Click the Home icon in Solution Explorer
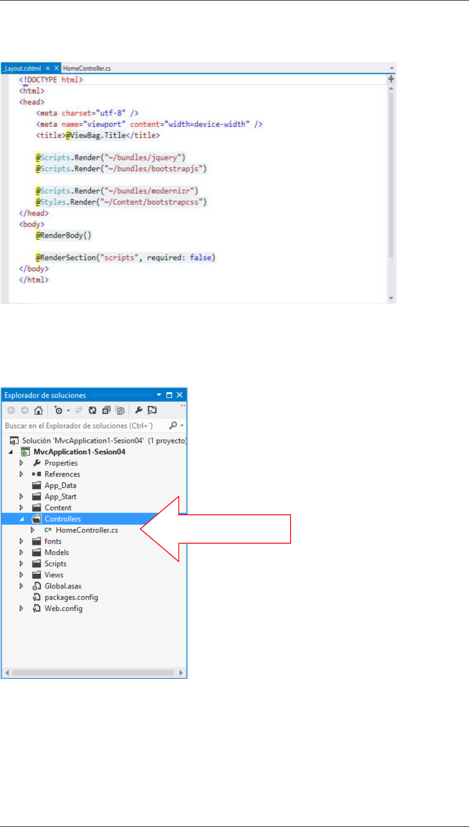 38,410
